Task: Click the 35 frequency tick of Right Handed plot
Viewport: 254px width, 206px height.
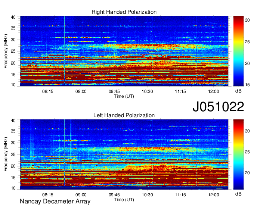Action: pyautogui.click(x=13, y=28)
